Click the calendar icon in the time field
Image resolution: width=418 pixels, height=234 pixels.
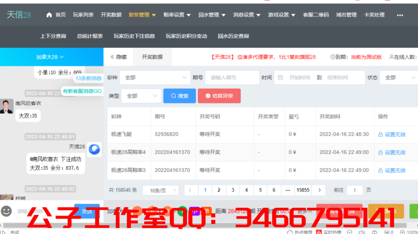[280, 78]
